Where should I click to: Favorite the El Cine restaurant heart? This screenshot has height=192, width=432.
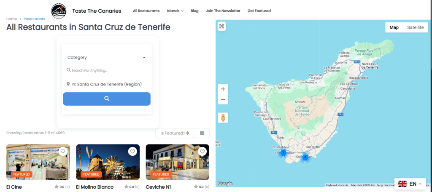[63, 152]
